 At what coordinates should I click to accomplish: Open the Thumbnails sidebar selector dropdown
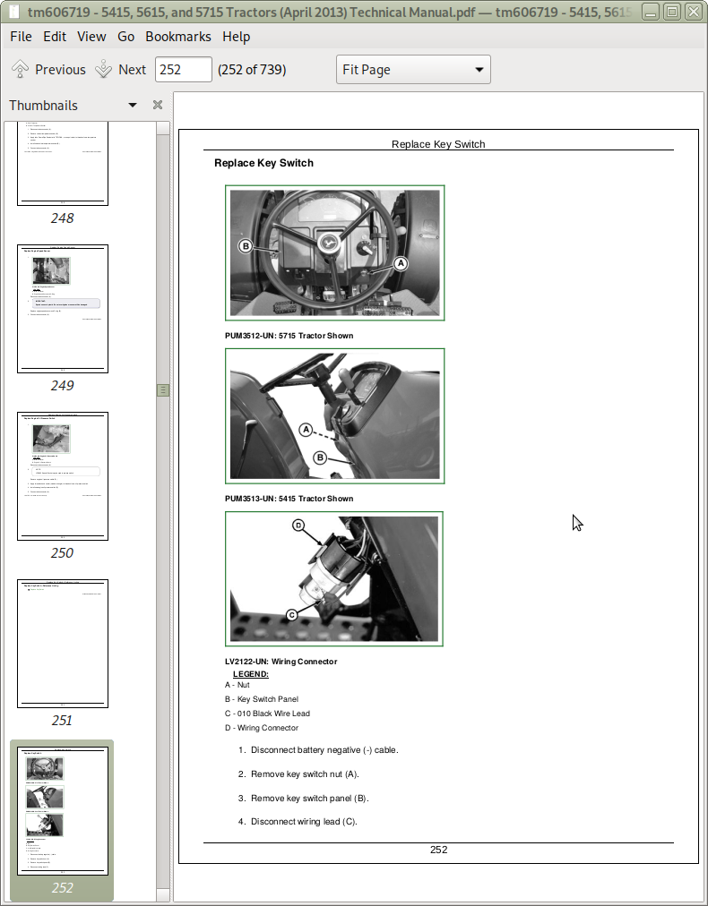point(133,105)
